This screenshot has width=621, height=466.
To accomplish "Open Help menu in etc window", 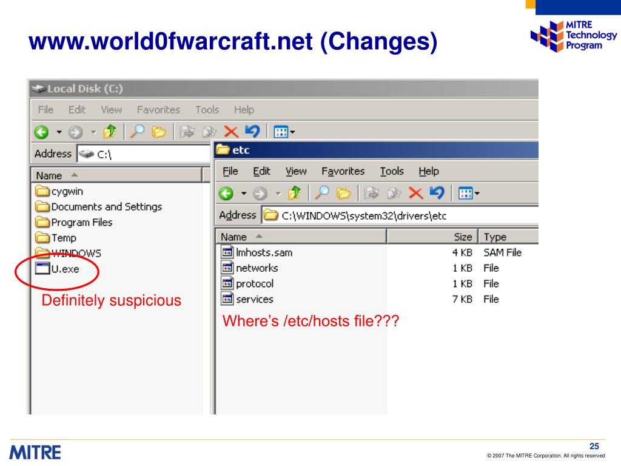I will tap(429, 171).
